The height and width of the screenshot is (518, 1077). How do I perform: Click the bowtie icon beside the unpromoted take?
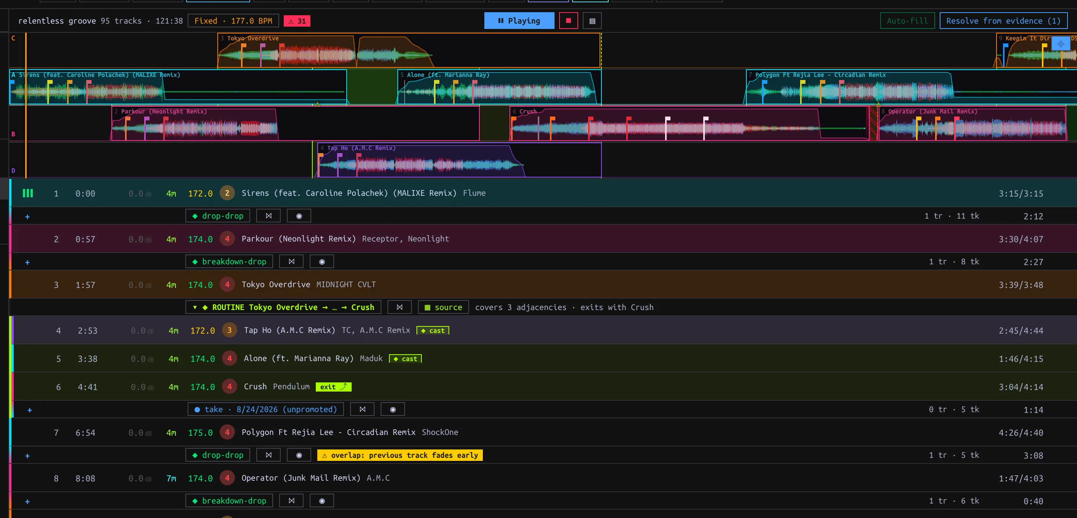point(362,409)
